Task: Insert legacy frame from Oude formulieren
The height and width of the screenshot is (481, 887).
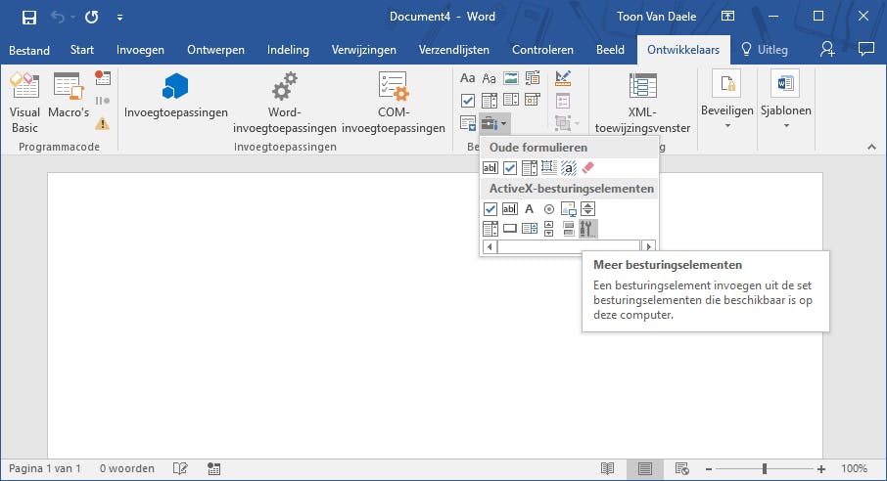Action: tap(548, 168)
